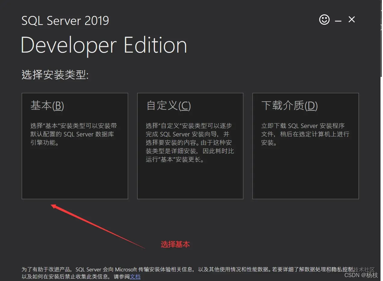Click the 下载介质 description paragraph text
The image size is (383, 281).
tap(305, 134)
